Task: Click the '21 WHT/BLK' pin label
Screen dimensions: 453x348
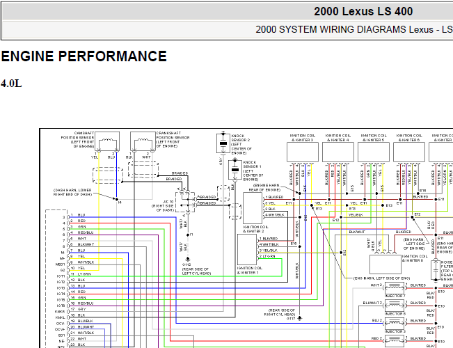Action: coord(82,333)
